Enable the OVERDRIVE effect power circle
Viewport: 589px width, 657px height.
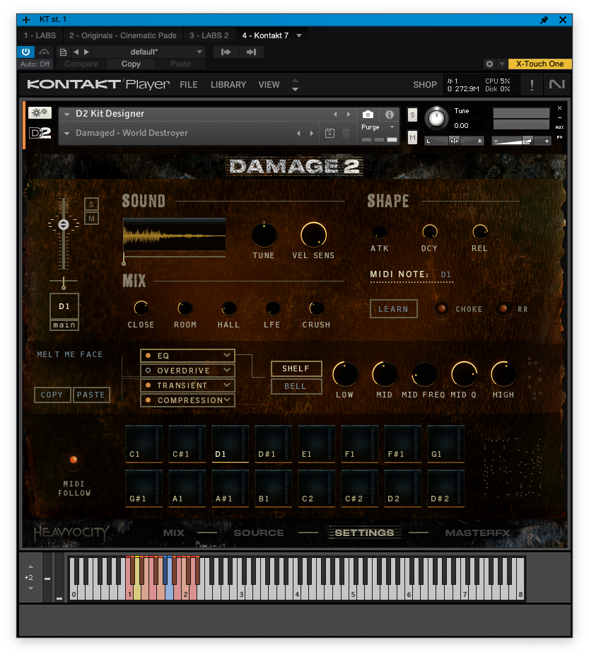[148, 371]
